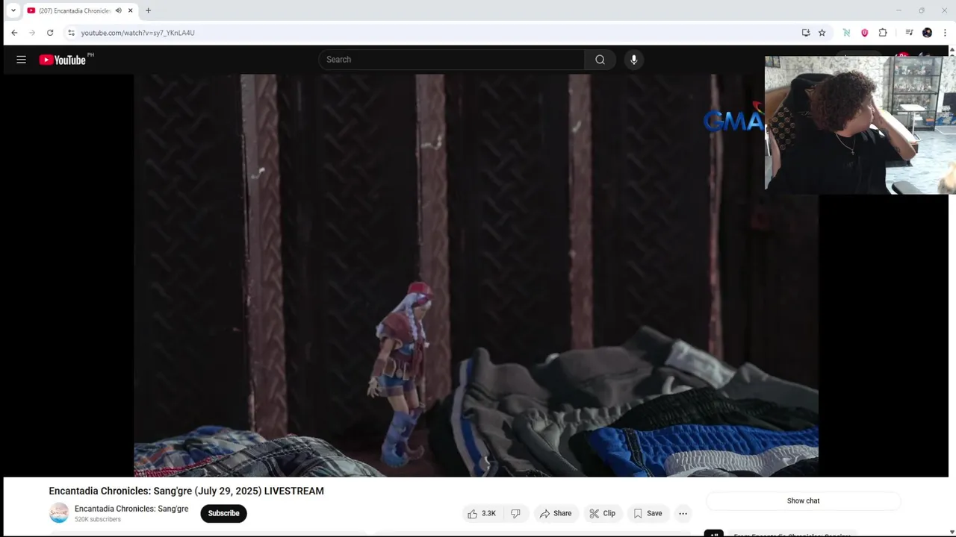Go to the YouTube home logo
956x537 pixels.
pos(63,60)
